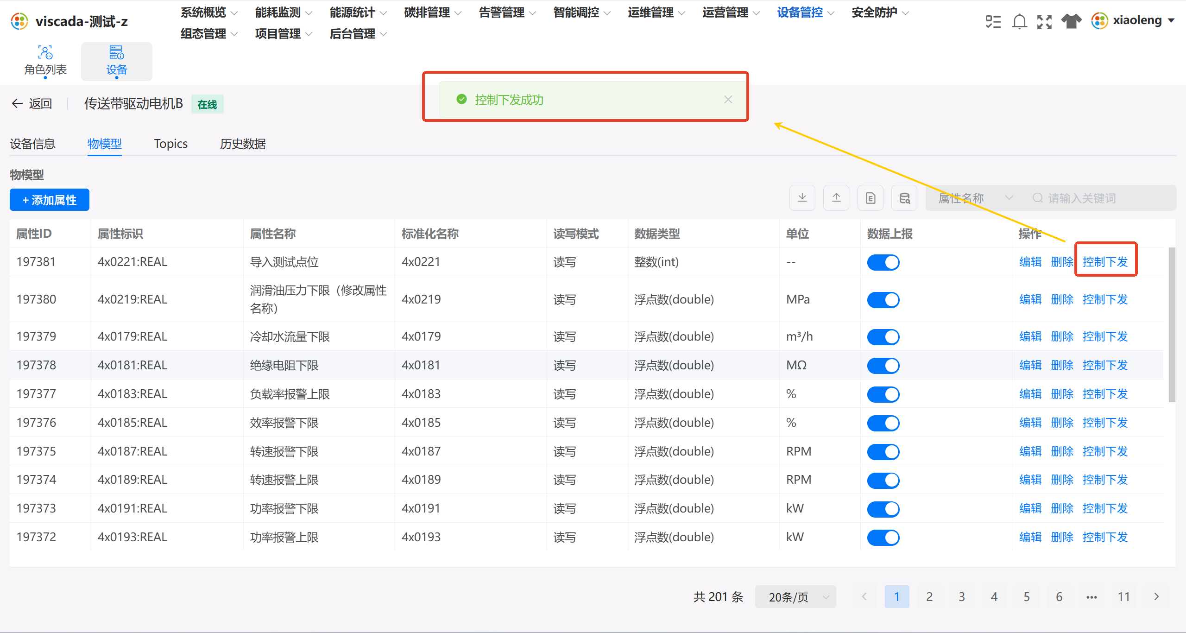1186x633 pixels.
Task: Open the 设备管控 menu
Action: tap(806, 13)
